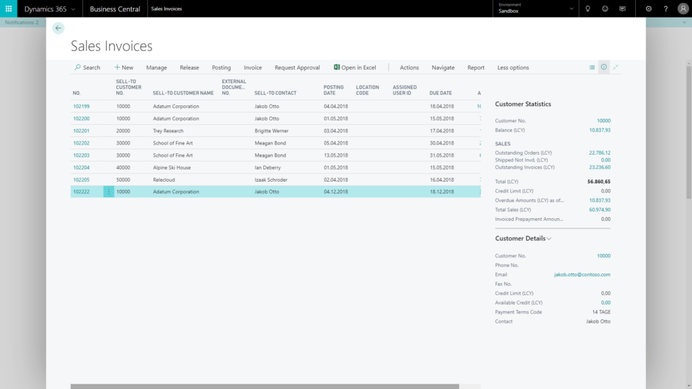Open invoice 102205
The height and width of the screenshot is (389, 692).
81,180
